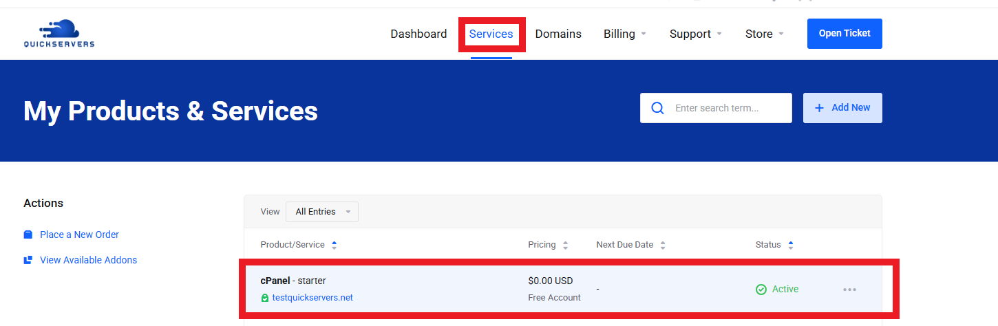Sort the table by Pricing
The height and width of the screenshot is (326, 998).
coord(565,245)
